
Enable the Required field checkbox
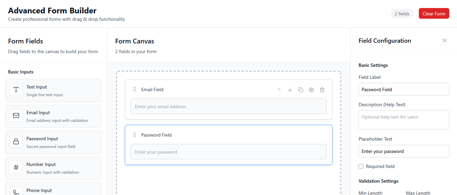(361, 166)
